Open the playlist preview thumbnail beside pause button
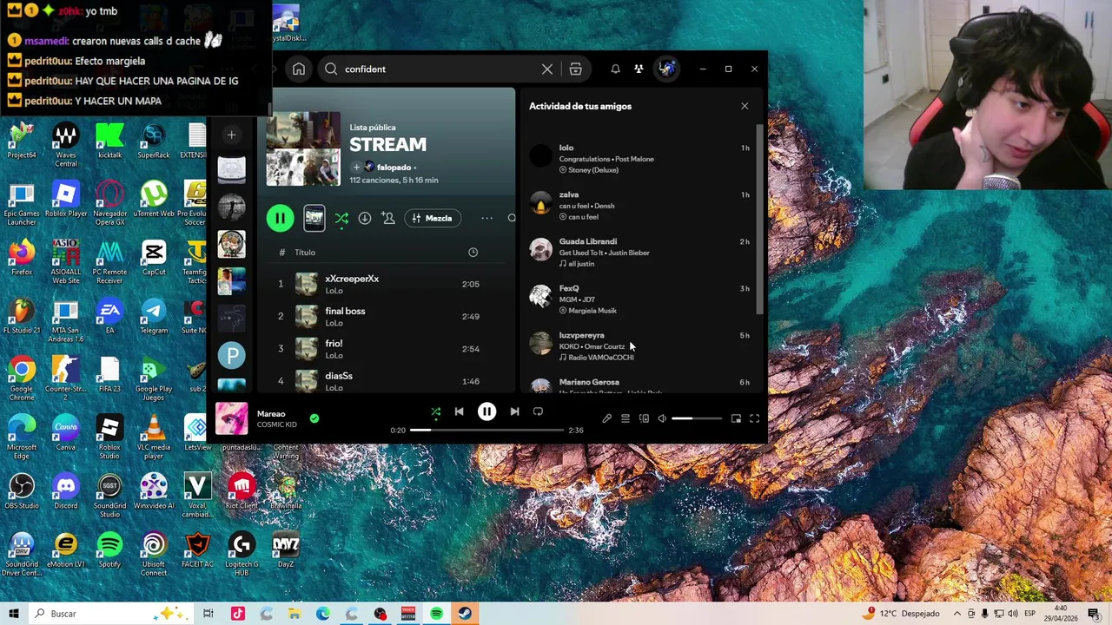The height and width of the screenshot is (625, 1112). click(x=314, y=219)
